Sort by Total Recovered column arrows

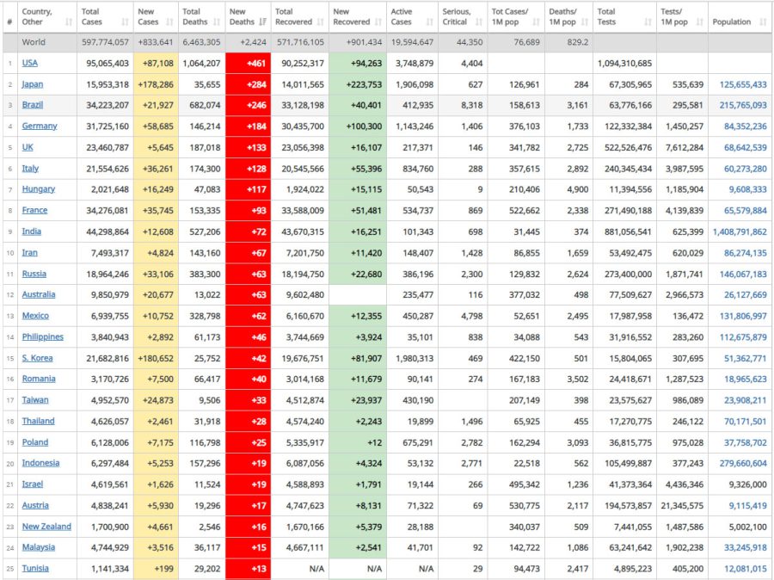(x=321, y=22)
